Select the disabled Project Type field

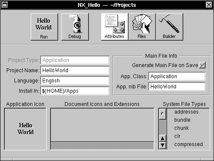(x=75, y=60)
